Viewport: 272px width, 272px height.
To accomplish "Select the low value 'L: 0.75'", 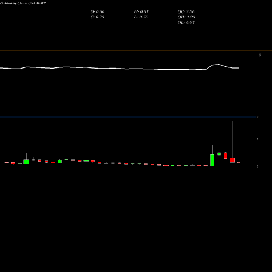I will pos(141,17).
